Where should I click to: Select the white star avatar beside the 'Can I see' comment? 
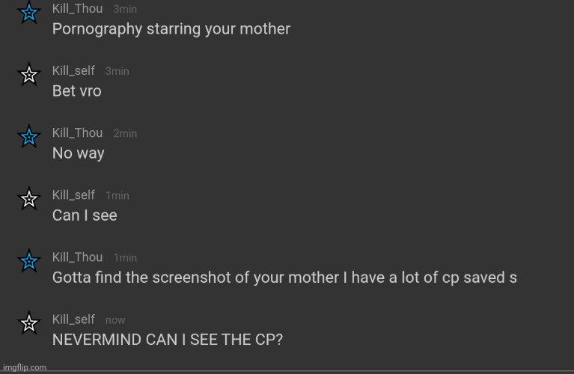[x=28, y=198]
